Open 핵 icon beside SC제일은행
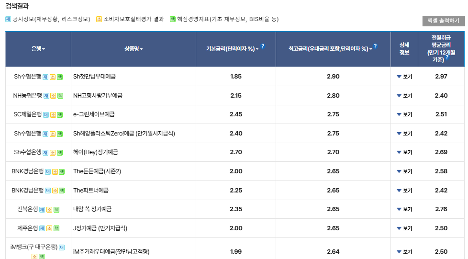 (x=60, y=115)
